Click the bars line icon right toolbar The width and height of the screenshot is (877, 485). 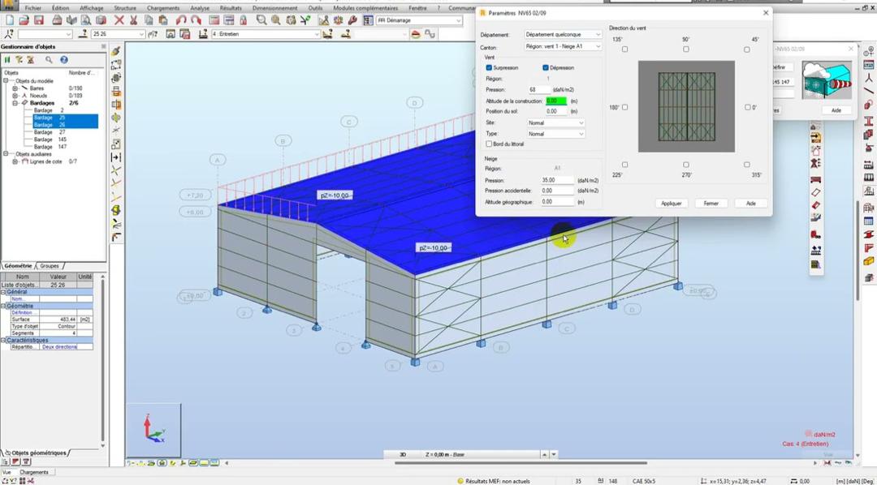pos(869,91)
